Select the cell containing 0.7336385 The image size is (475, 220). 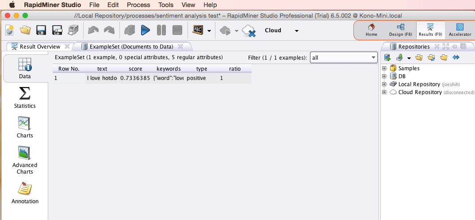(x=135, y=78)
